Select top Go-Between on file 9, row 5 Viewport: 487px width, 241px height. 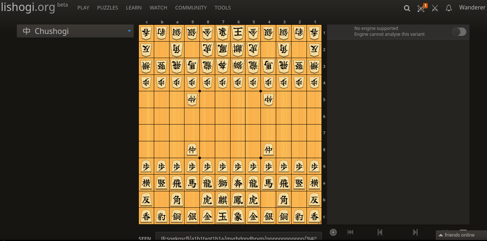[192, 100]
